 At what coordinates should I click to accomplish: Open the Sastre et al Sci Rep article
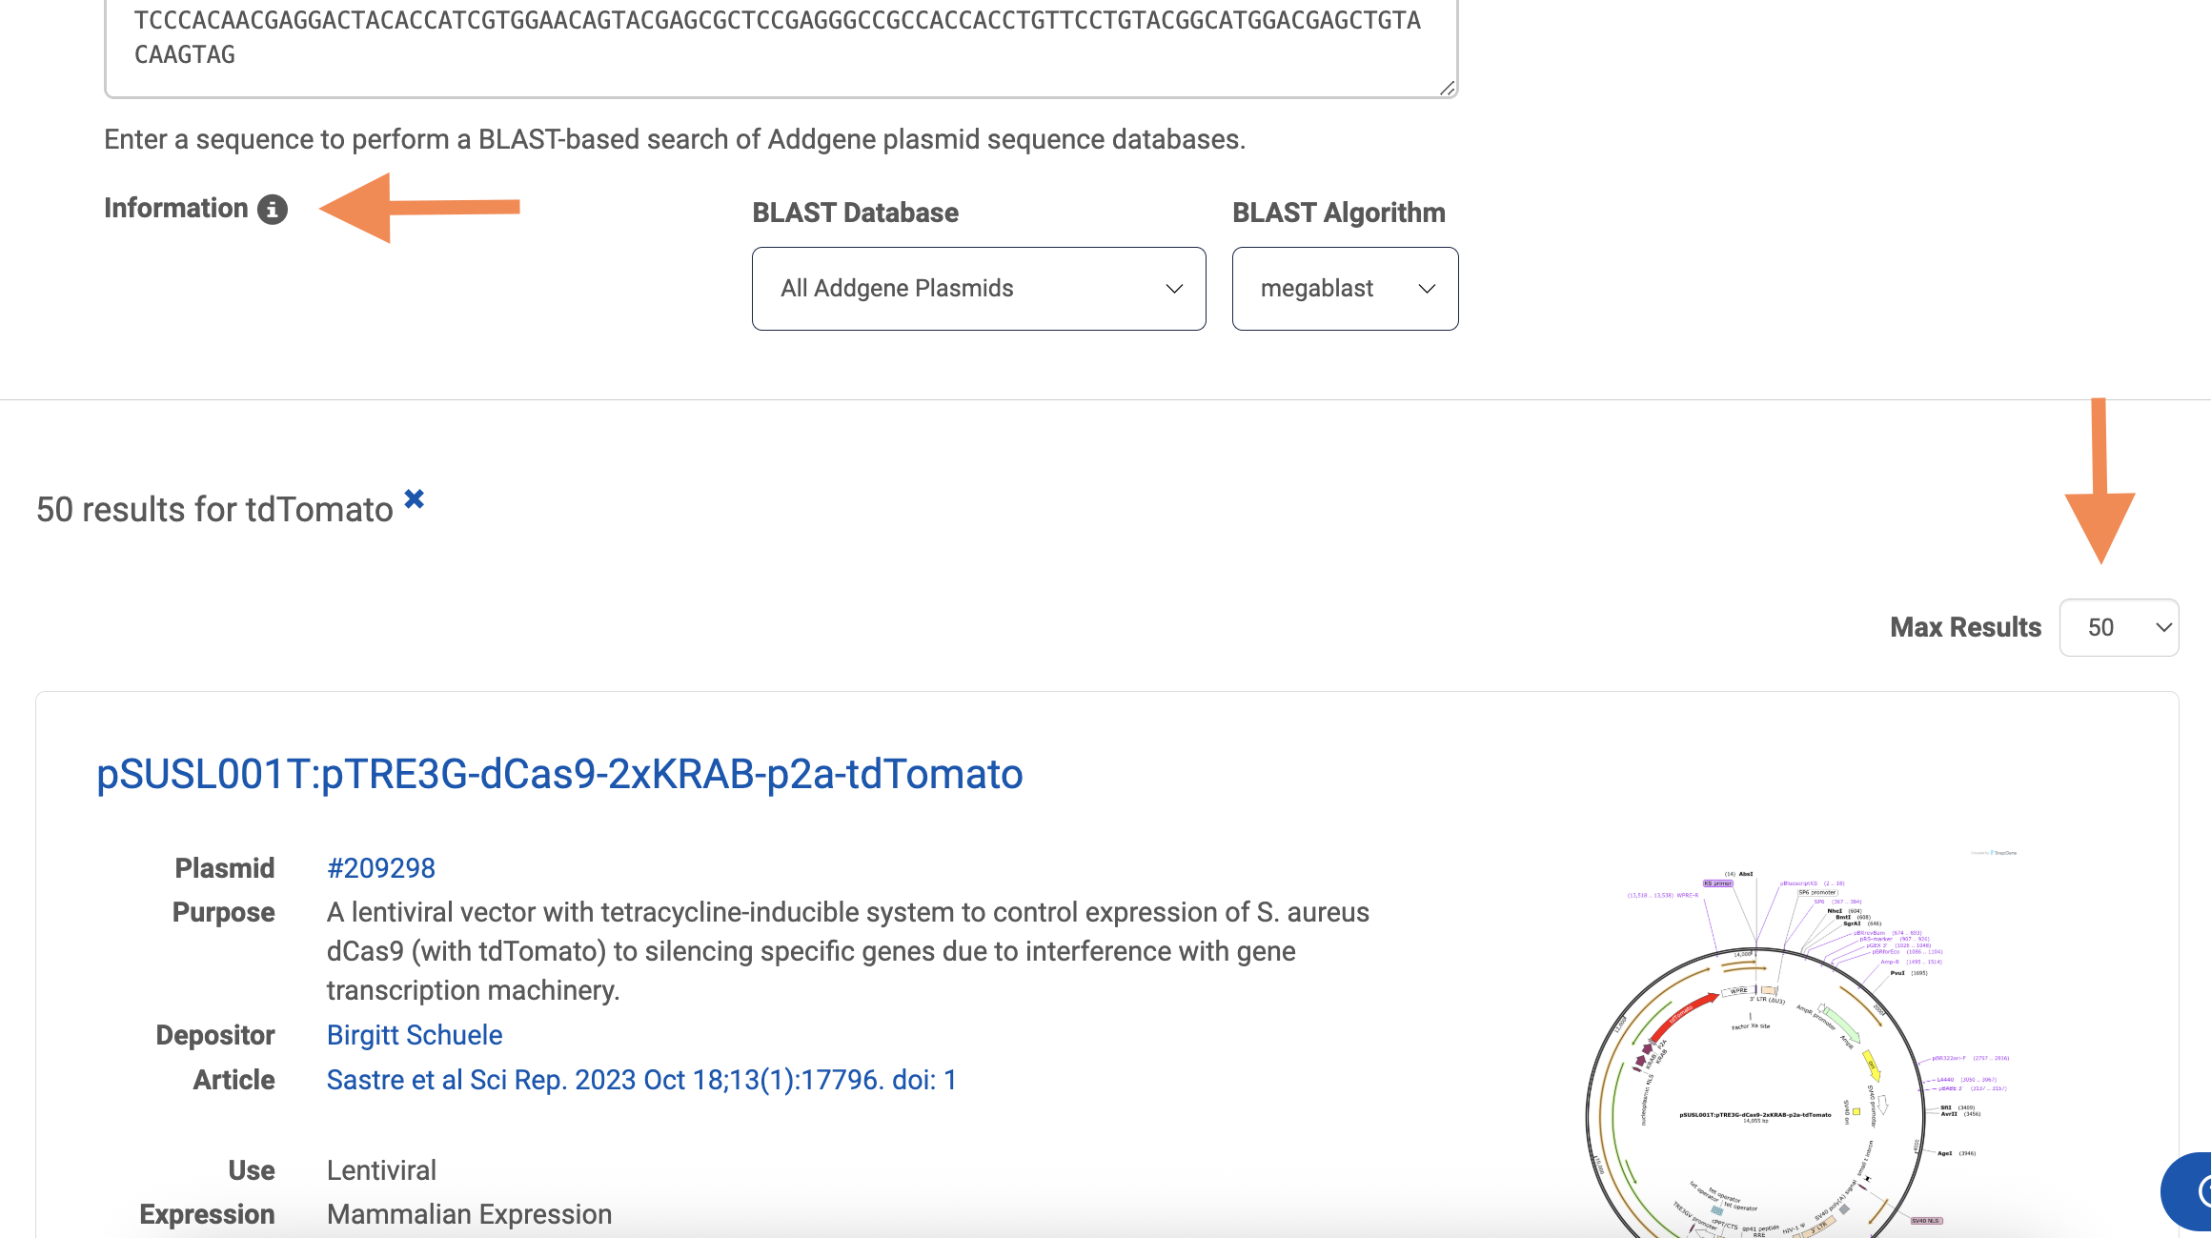[x=641, y=1079]
